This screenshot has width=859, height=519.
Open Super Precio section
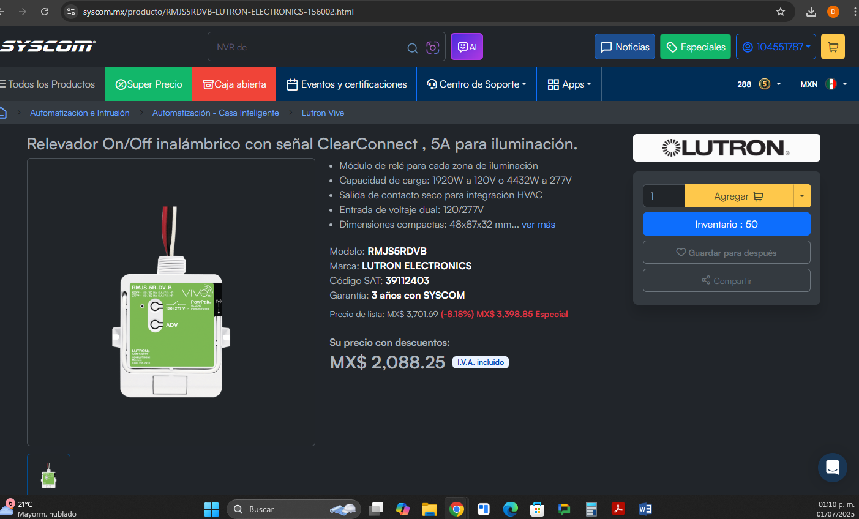point(148,84)
